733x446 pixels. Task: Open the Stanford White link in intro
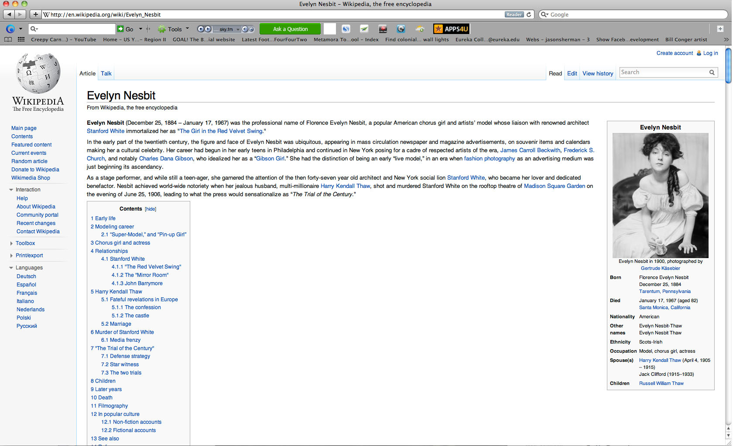coord(106,131)
